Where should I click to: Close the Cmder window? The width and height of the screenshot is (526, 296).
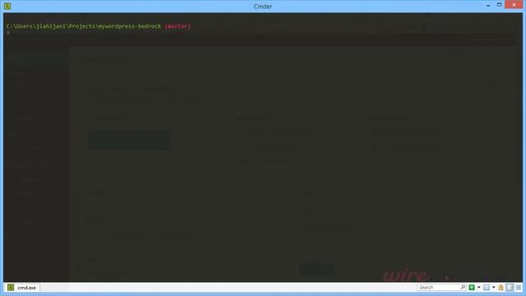point(514,5)
